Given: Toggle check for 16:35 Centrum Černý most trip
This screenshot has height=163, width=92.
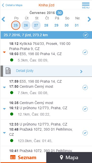Looking at the screenshot, I should coord(85,109).
